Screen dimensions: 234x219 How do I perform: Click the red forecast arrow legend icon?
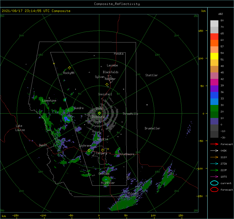(x=214, y=144)
